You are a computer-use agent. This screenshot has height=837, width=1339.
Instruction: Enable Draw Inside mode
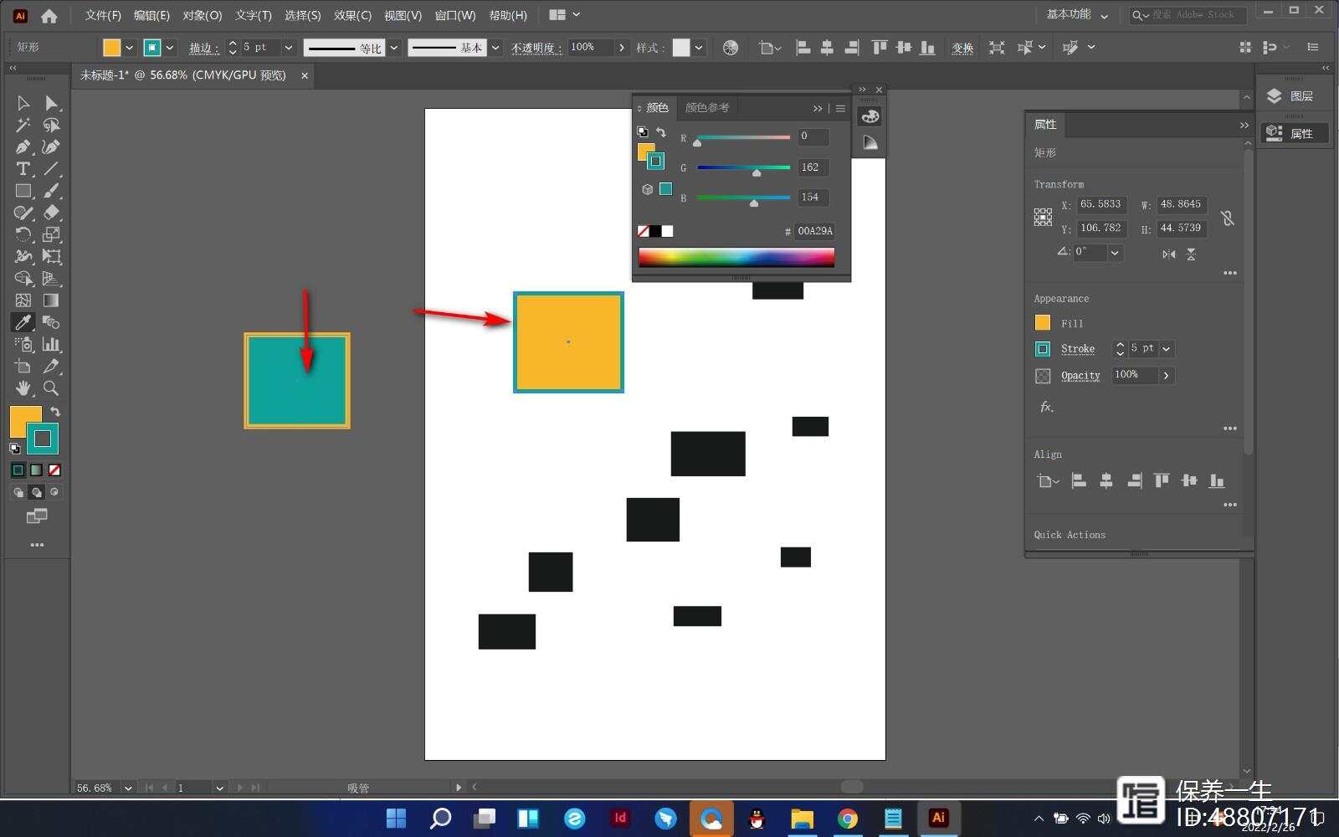click(54, 492)
